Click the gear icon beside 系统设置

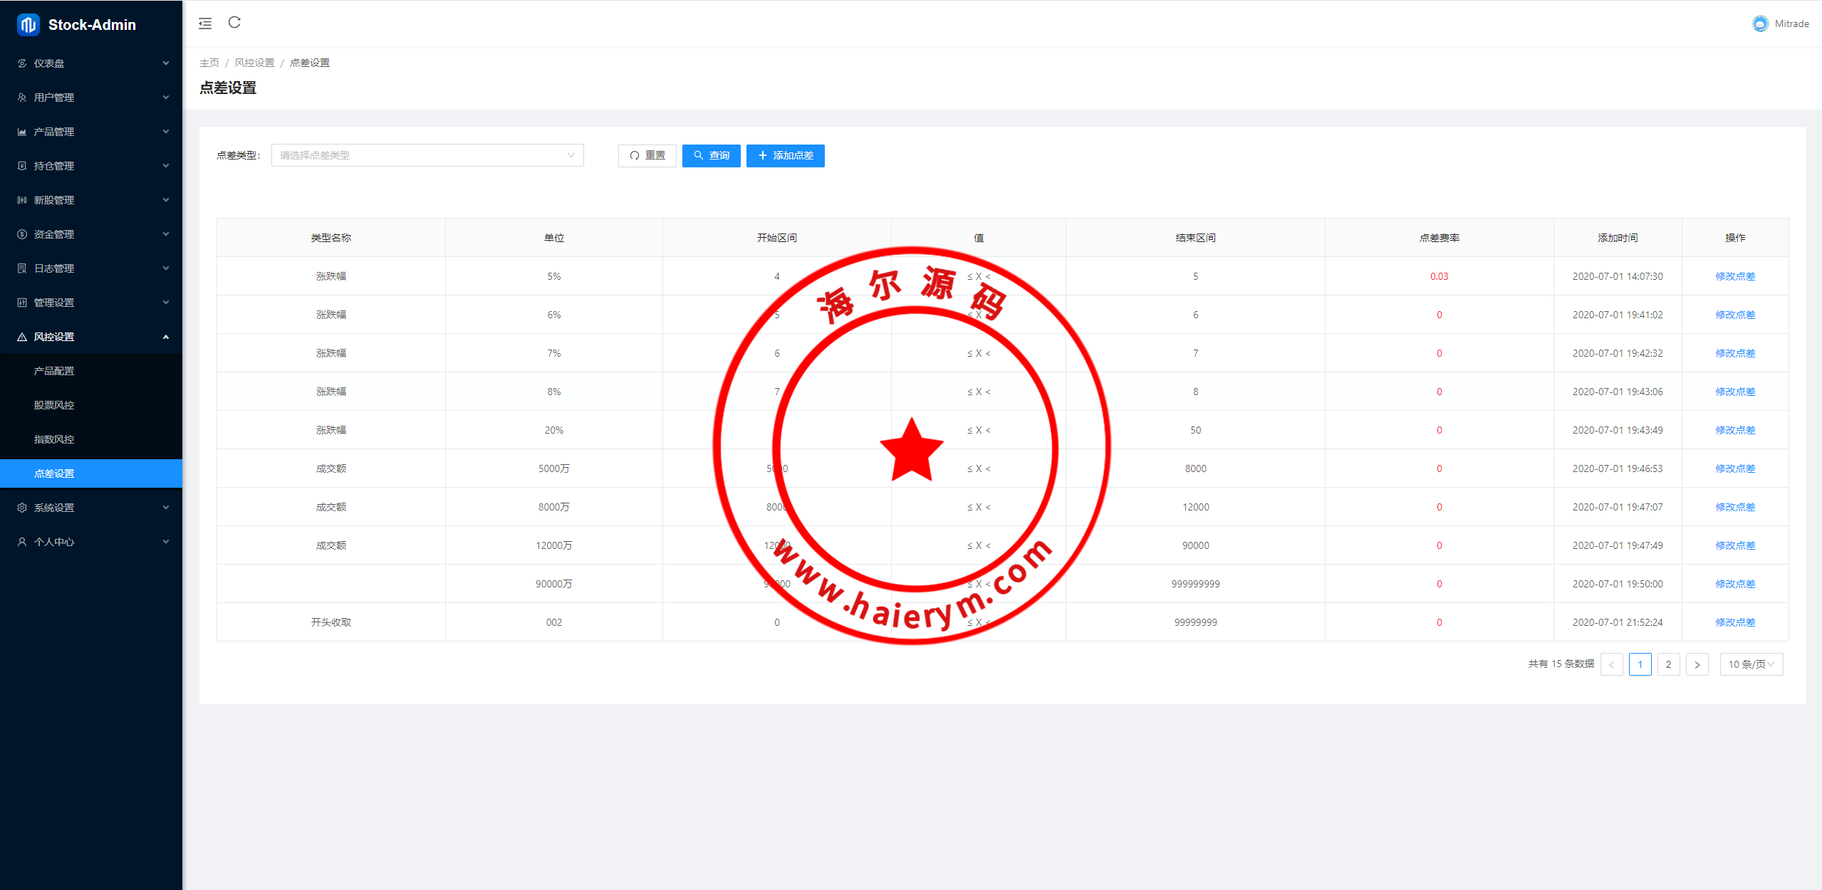tap(22, 508)
